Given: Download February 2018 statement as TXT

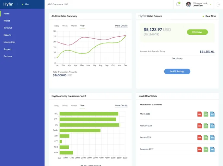Looking at the screenshot, I should click(x=212, y=126).
